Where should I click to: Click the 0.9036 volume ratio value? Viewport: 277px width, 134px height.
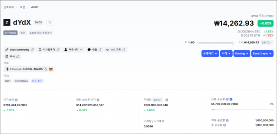148,126
